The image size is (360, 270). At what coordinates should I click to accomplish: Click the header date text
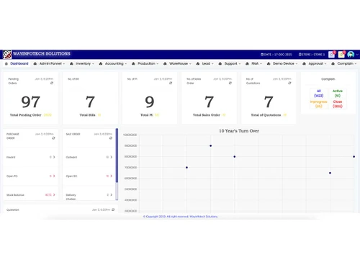278,55
